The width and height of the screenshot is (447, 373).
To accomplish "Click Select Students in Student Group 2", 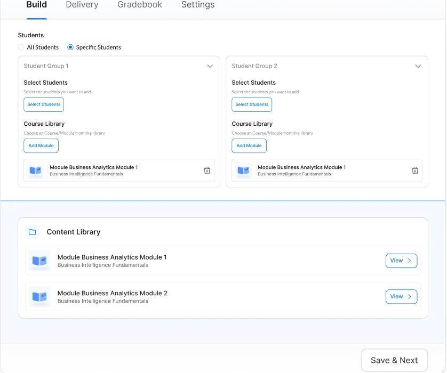I will tap(252, 104).
